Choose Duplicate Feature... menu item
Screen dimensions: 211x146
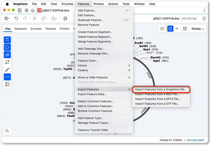(104, 20)
